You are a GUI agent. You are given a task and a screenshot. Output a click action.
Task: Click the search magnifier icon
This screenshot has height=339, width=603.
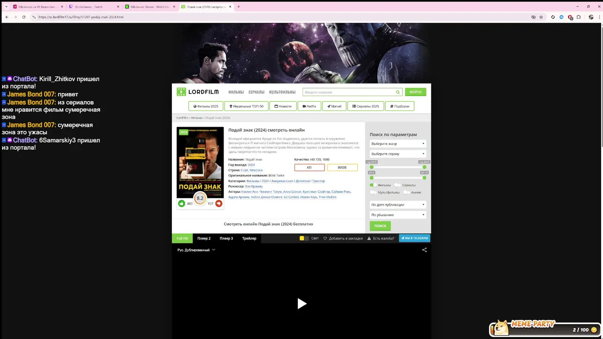pos(398,92)
